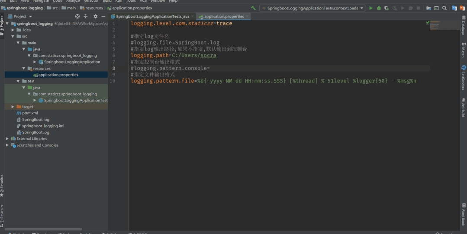
Task: Close the application.properties editor tab
Action: 247,16
